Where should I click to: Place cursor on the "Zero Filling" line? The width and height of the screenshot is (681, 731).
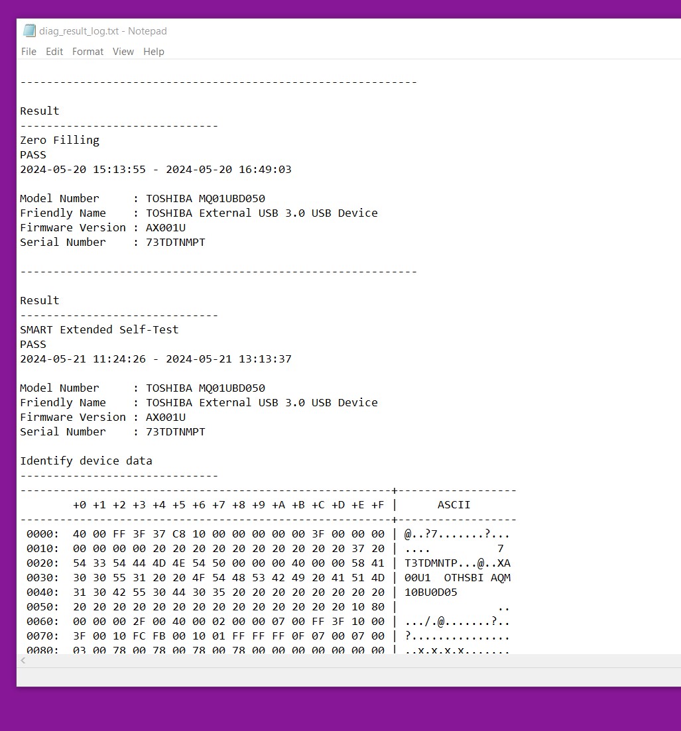click(60, 140)
